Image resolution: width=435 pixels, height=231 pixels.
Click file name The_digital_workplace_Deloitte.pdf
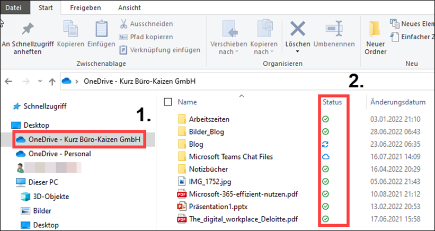tap(243, 219)
